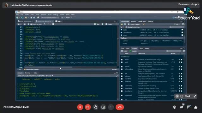This screenshot has height=113, width=202.
Task: Click the Find/Replace magnifier in editor toolbar
Action: pyautogui.click(x=45, y=24)
